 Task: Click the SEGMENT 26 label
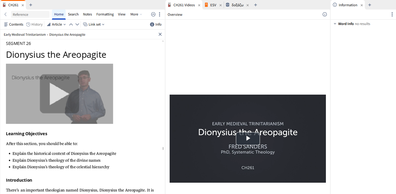click(18, 43)
